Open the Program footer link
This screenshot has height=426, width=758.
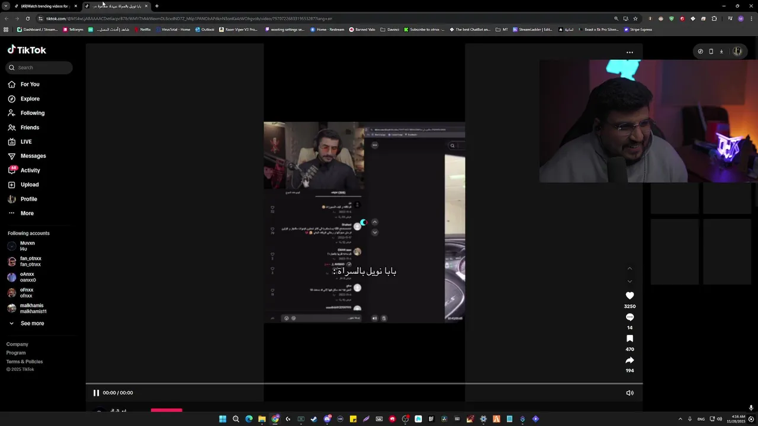16,353
